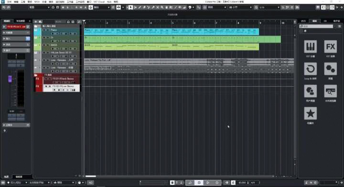The height and width of the screenshot is (187, 344).
Task: Toggle Auto-Scroll button in toolbar
Action: [x=118, y=7]
